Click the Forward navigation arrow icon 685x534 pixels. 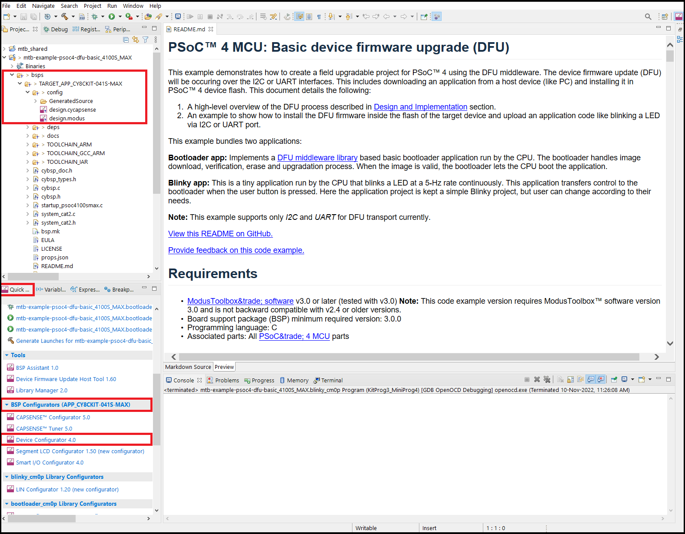404,17
